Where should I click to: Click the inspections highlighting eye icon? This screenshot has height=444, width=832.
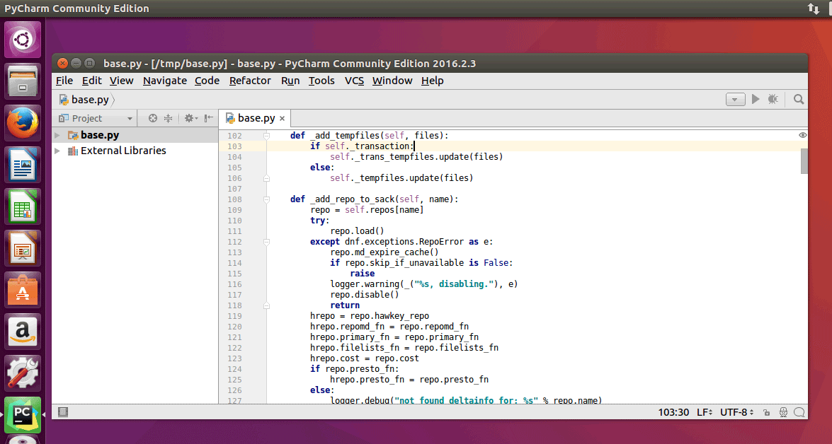[802, 134]
